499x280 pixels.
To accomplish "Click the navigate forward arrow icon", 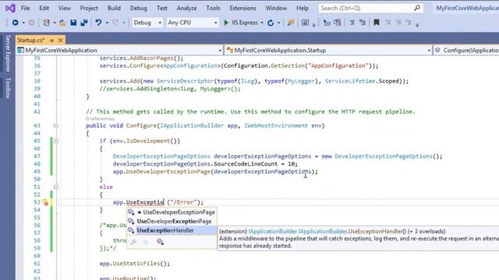I will click(x=31, y=23).
